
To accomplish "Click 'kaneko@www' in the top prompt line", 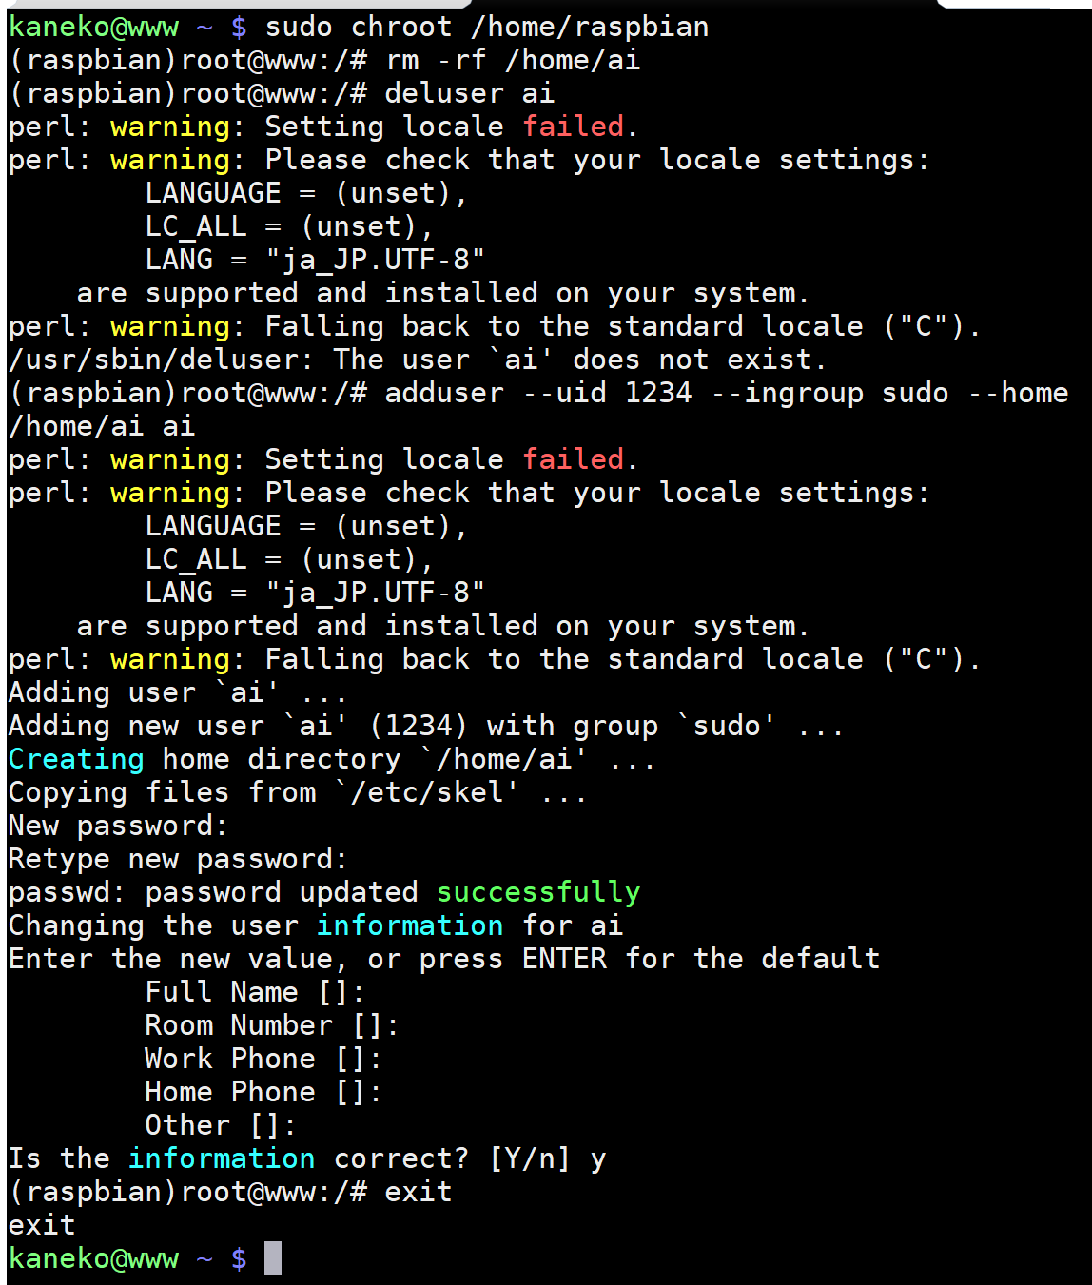I will click(x=93, y=27).
